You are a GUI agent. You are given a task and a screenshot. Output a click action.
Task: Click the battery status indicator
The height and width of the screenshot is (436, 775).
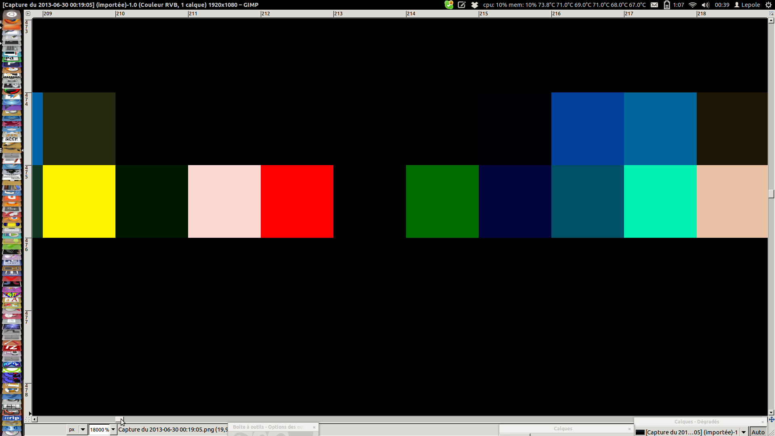667,5
